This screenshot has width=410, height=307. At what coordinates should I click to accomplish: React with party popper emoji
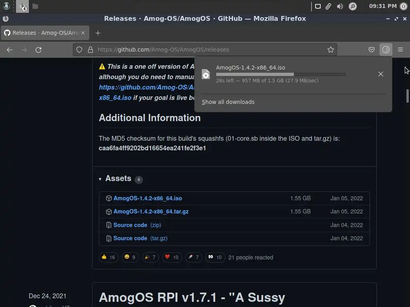[x=151, y=257]
